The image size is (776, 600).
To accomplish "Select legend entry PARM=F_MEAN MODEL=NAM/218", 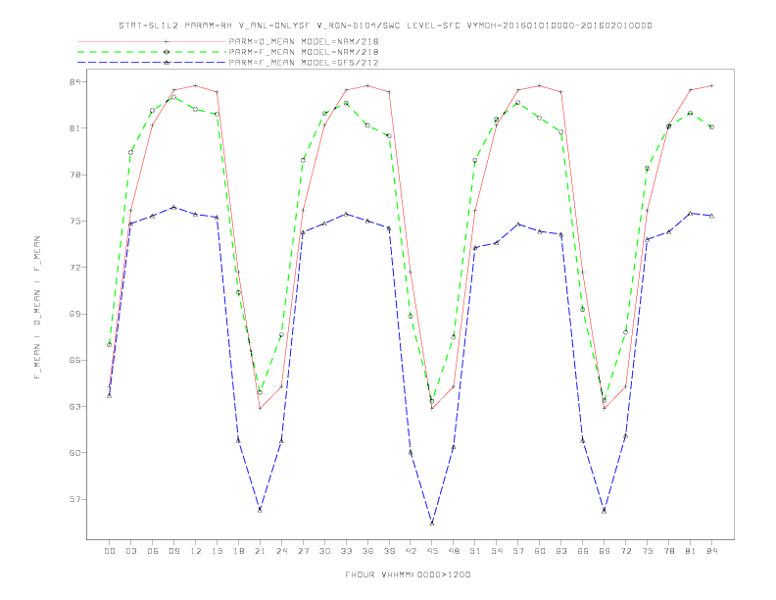I will tap(304, 52).
